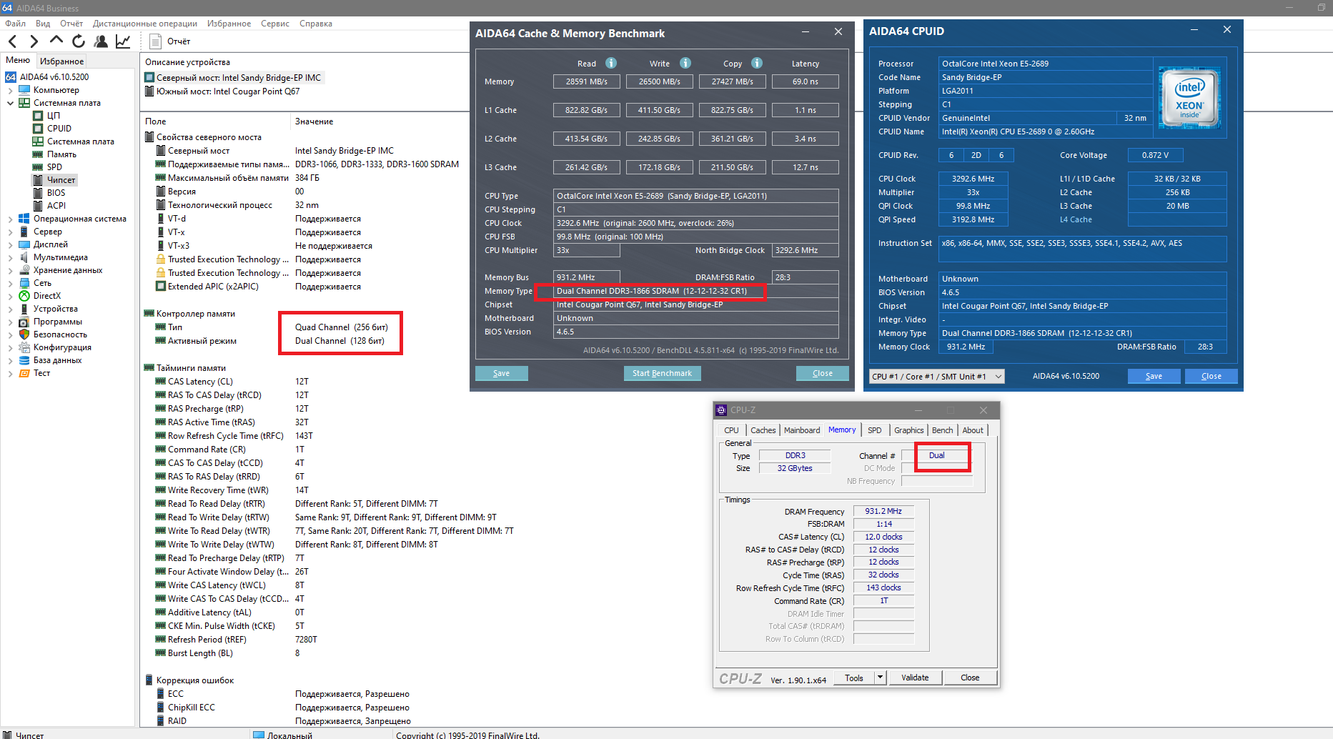
Task: Expand the Конфигурация tree node
Action: 10,348
